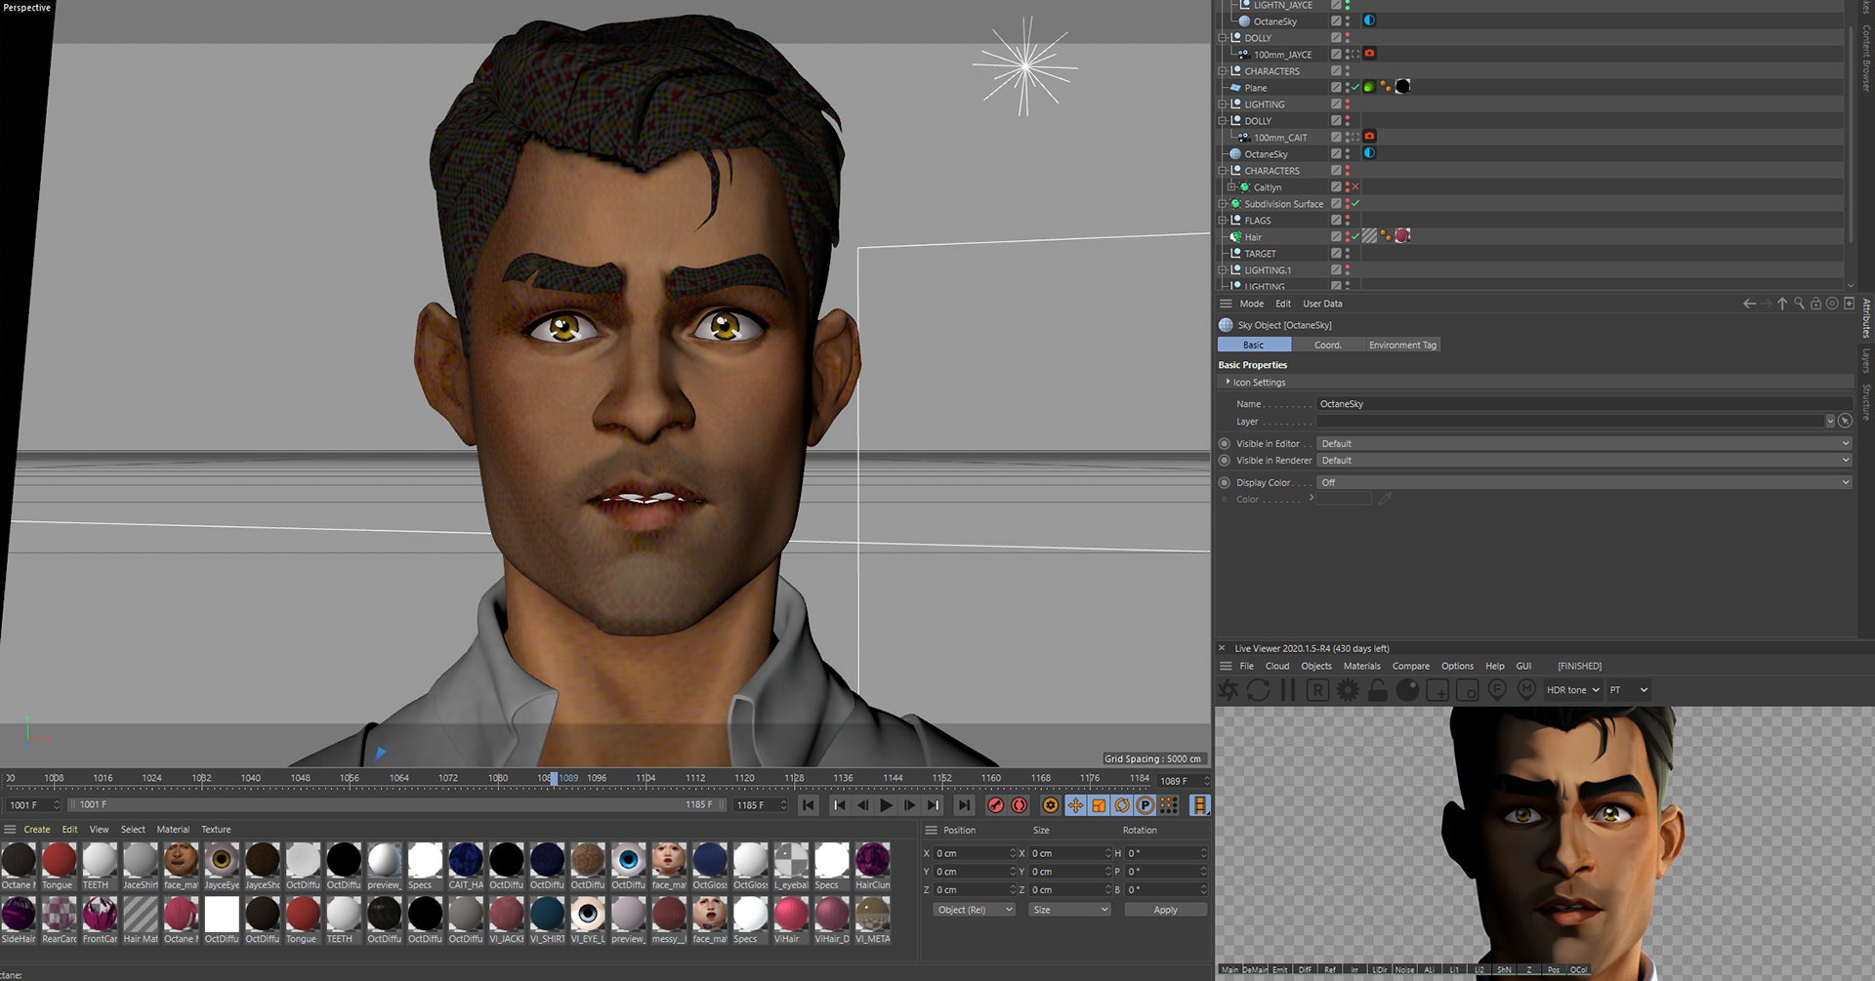1875x981 pixels.
Task: Restart render with the refresh icon
Action: [x=1259, y=690]
